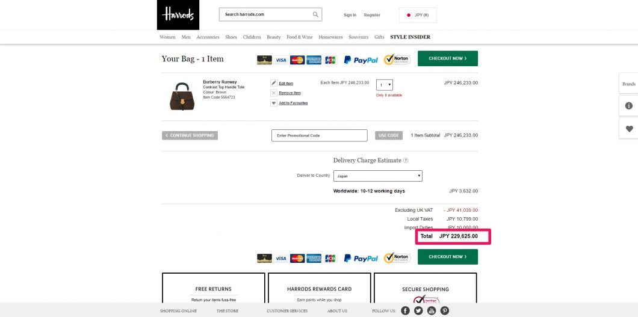Image resolution: width=638 pixels, height=317 pixels.
Task: Open the Children menu
Action: pos(252,37)
